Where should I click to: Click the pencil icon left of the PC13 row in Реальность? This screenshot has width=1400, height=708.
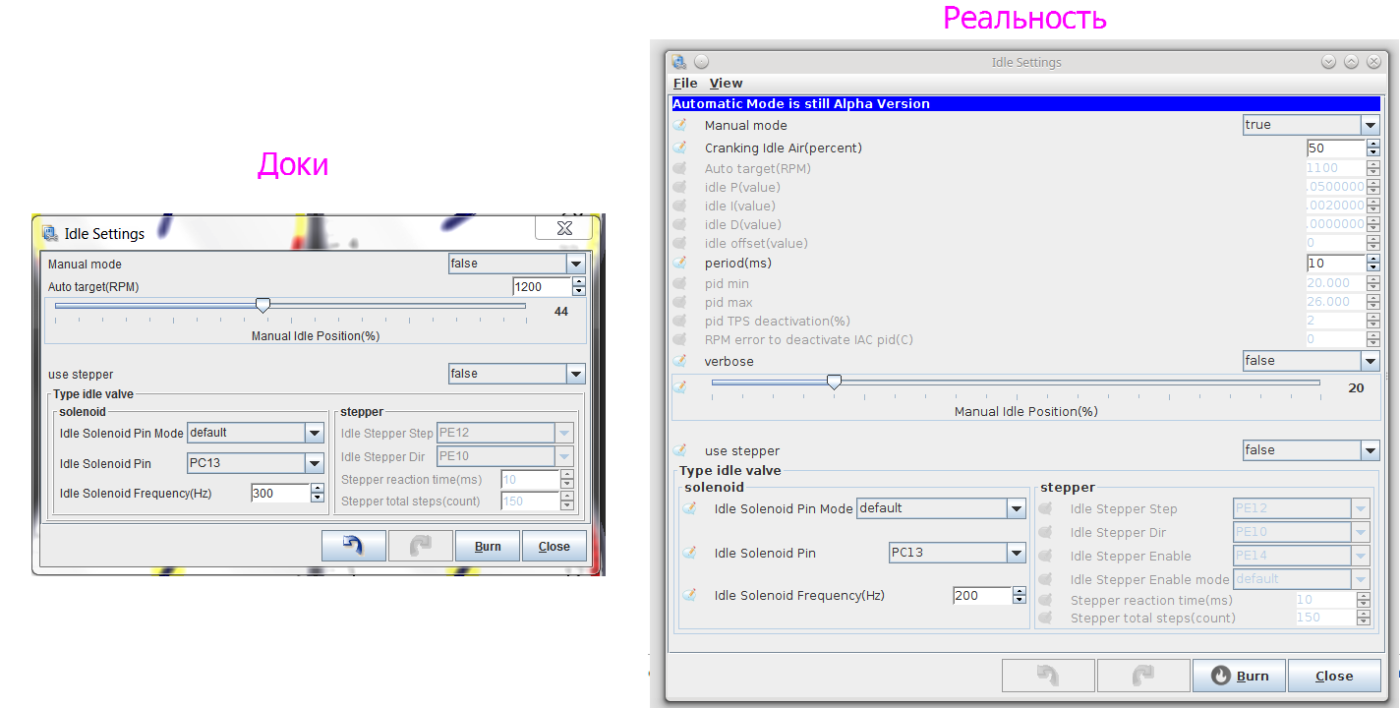[689, 553]
